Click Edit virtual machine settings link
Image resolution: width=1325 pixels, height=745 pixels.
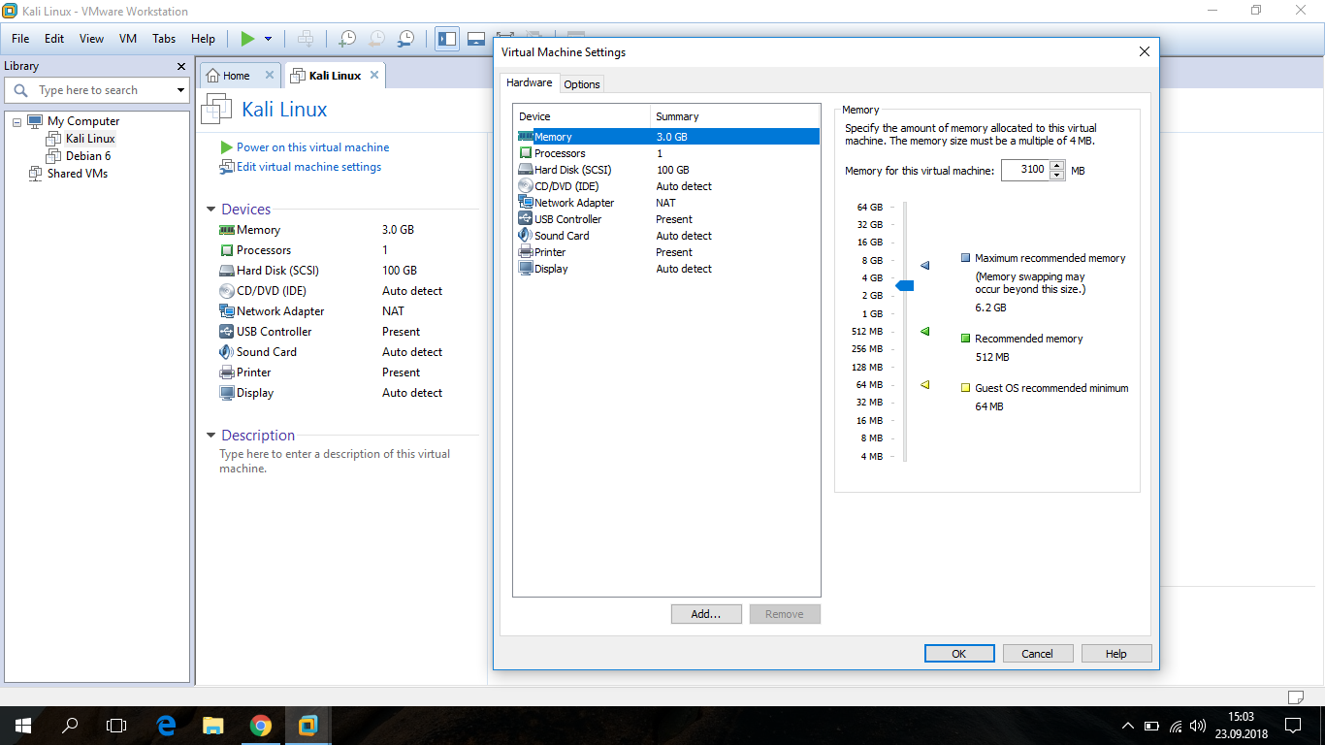[x=308, y=167]
